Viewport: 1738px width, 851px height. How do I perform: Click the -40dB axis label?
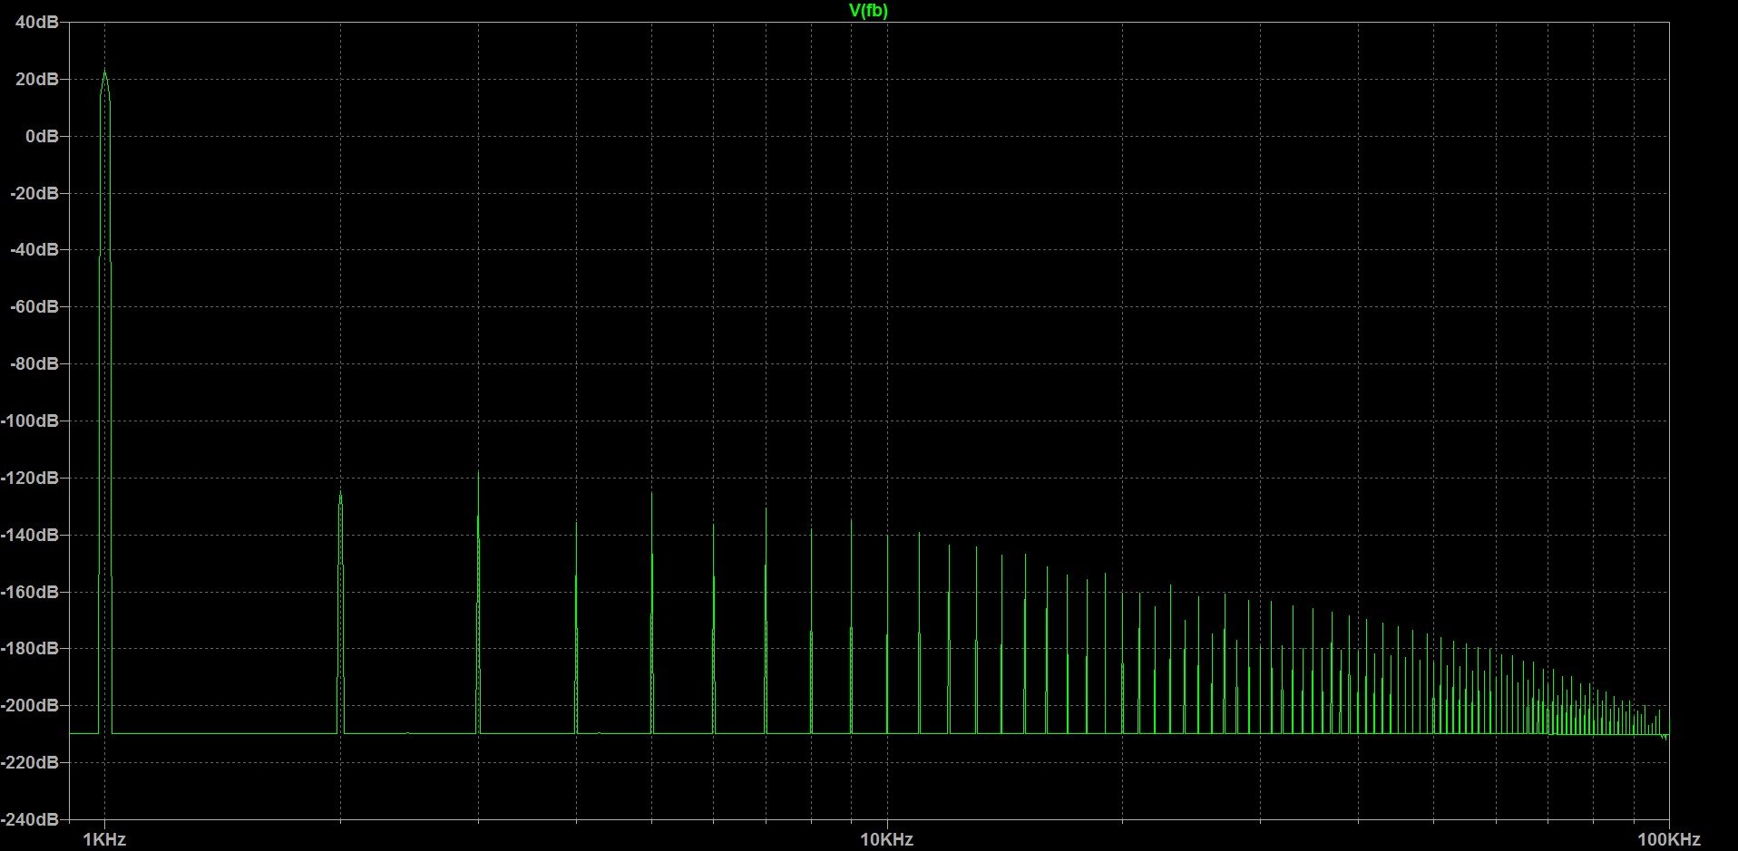[34, 250]
